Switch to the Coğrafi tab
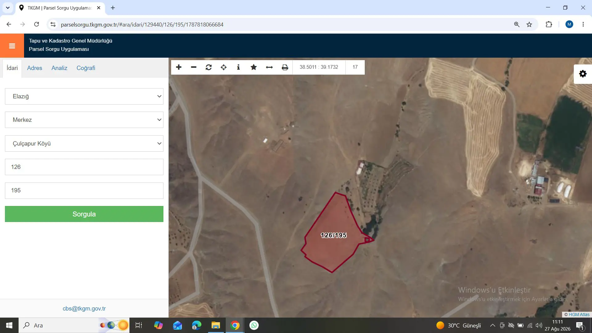This screenshot has width=592, height=333. (x=86, y=68)
